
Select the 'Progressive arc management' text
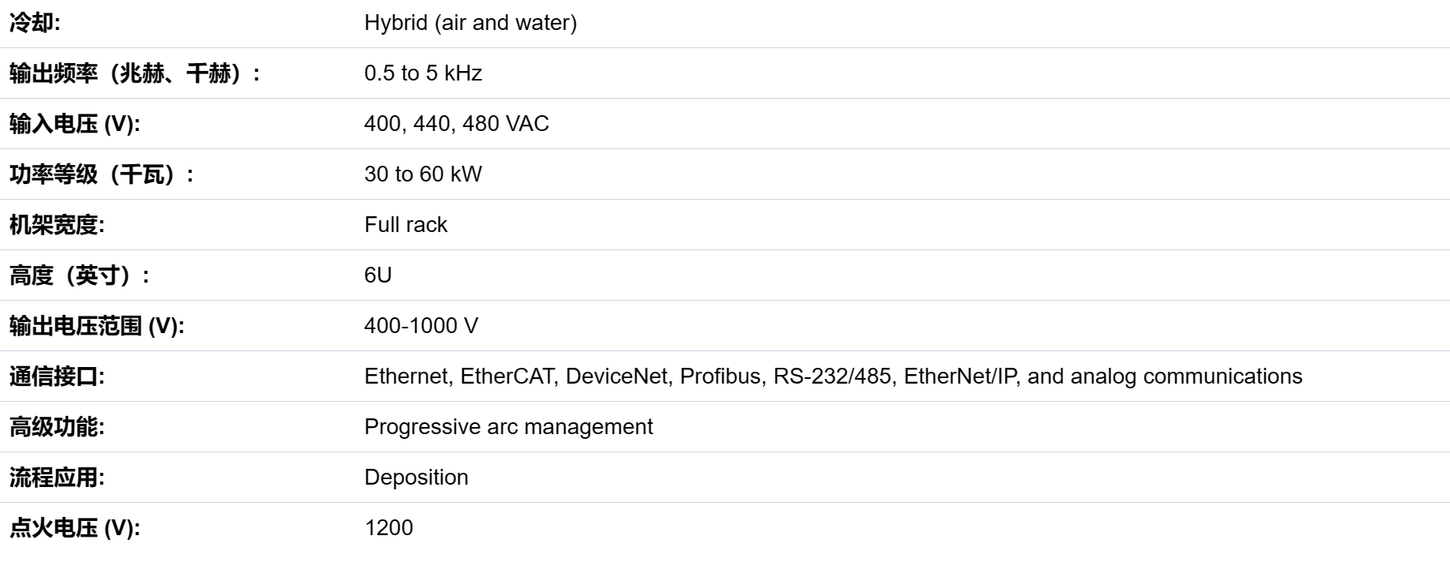point(508,427)
